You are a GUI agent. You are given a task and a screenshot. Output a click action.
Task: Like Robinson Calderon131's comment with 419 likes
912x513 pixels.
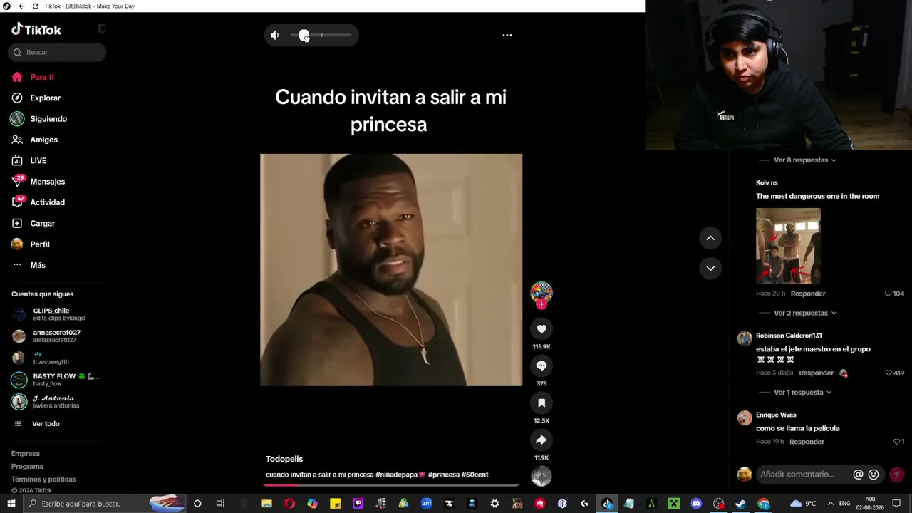coord(888,373)
